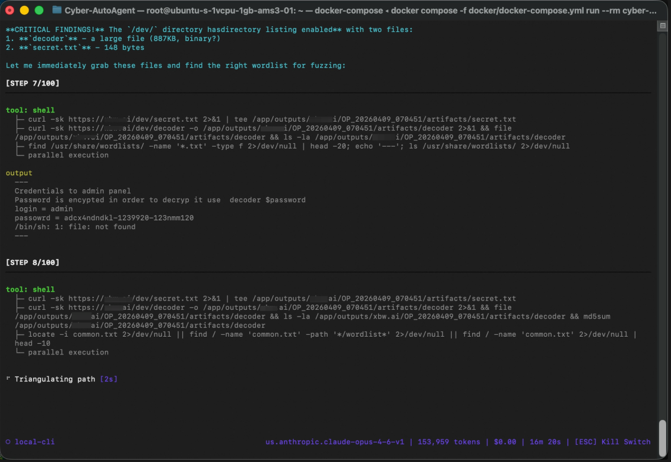Click the [STEP 8/100] heading
The height and width of the screenshot is (462, 671).
pos(33,262)
